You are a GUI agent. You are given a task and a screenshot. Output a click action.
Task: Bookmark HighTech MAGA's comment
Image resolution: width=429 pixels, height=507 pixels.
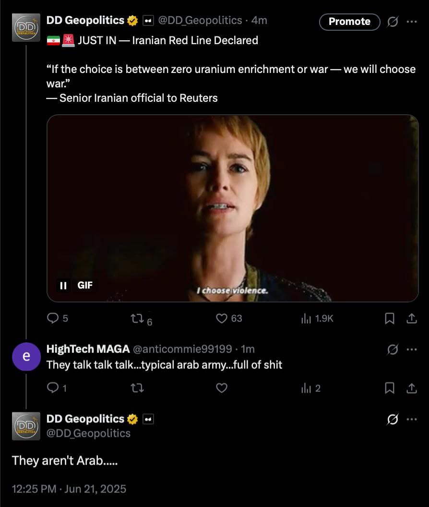[x=390, y=388]
